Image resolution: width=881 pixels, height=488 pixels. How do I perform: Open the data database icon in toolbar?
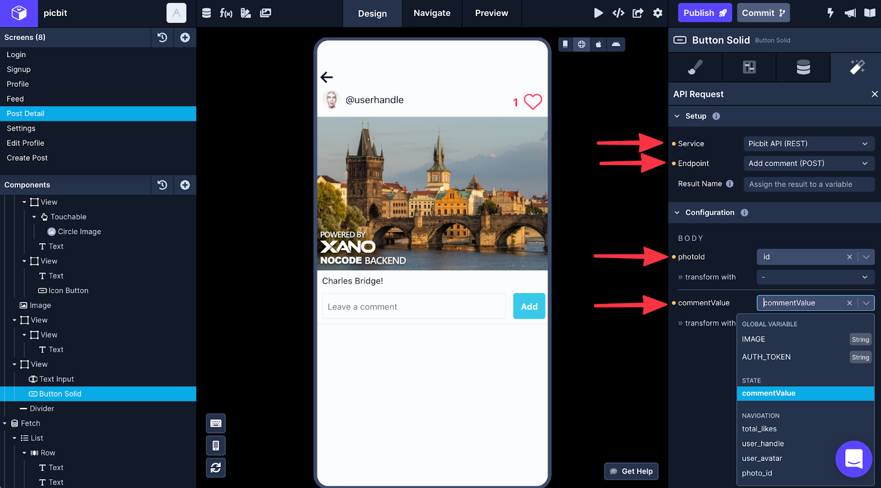(x=206, y=13)
